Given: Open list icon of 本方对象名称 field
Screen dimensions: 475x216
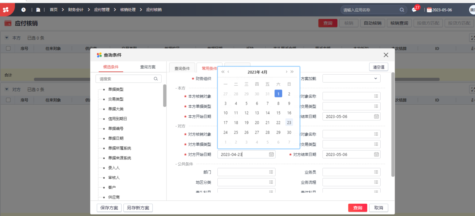Looking at the screenshot, I should [376, 96].
